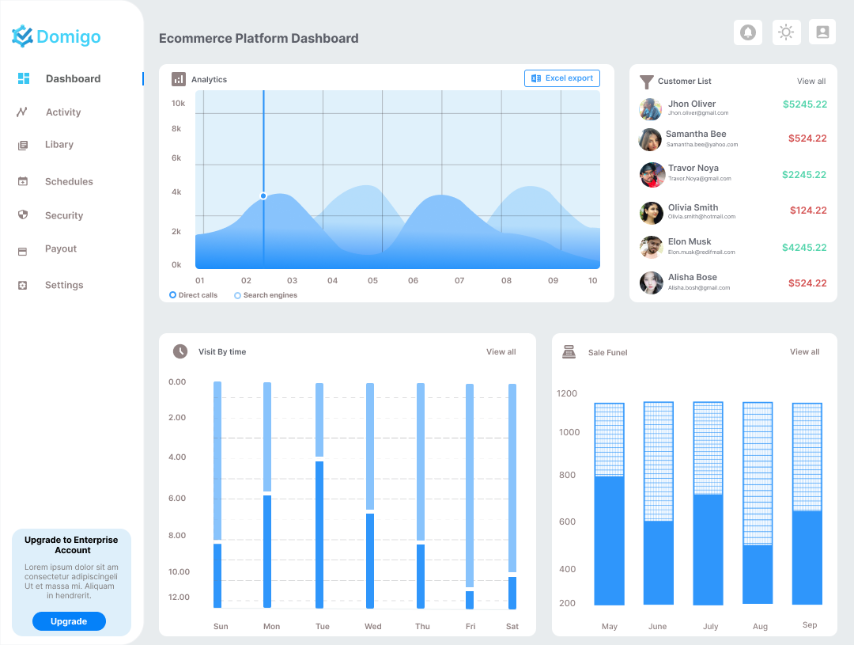
Task: Select the Security shield icon in sidebar
Action: 21,214
